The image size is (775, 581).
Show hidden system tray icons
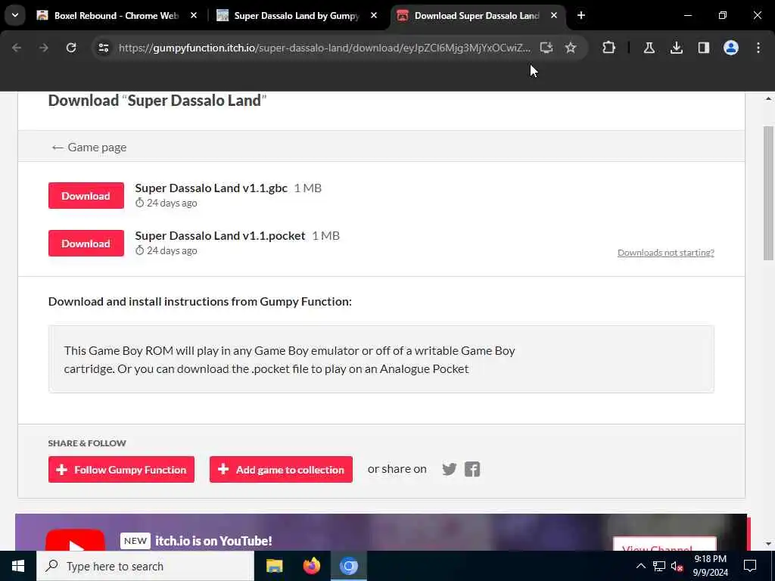coord(640,566)
